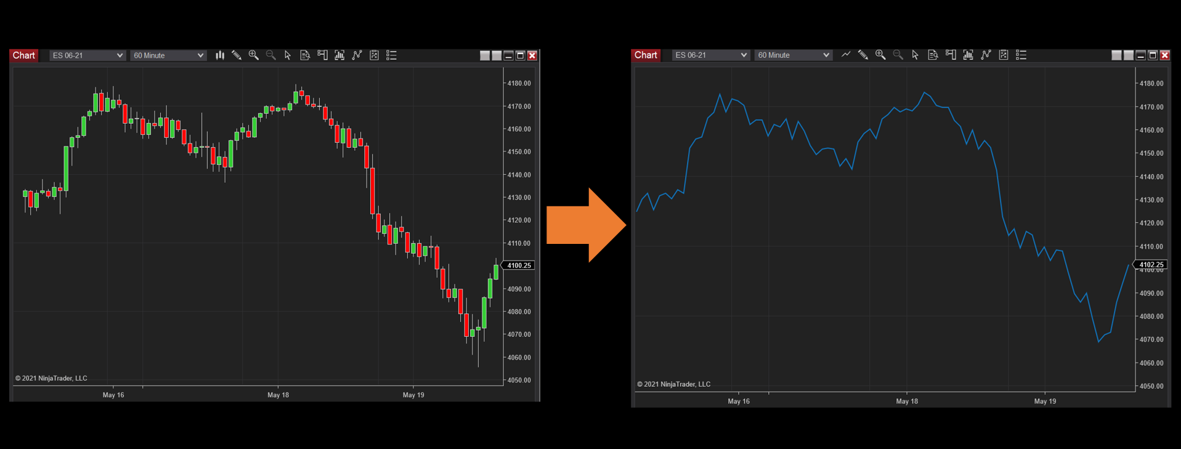
Task: Activate zoom in magnifier in line chart window
Action: [880, 55]
